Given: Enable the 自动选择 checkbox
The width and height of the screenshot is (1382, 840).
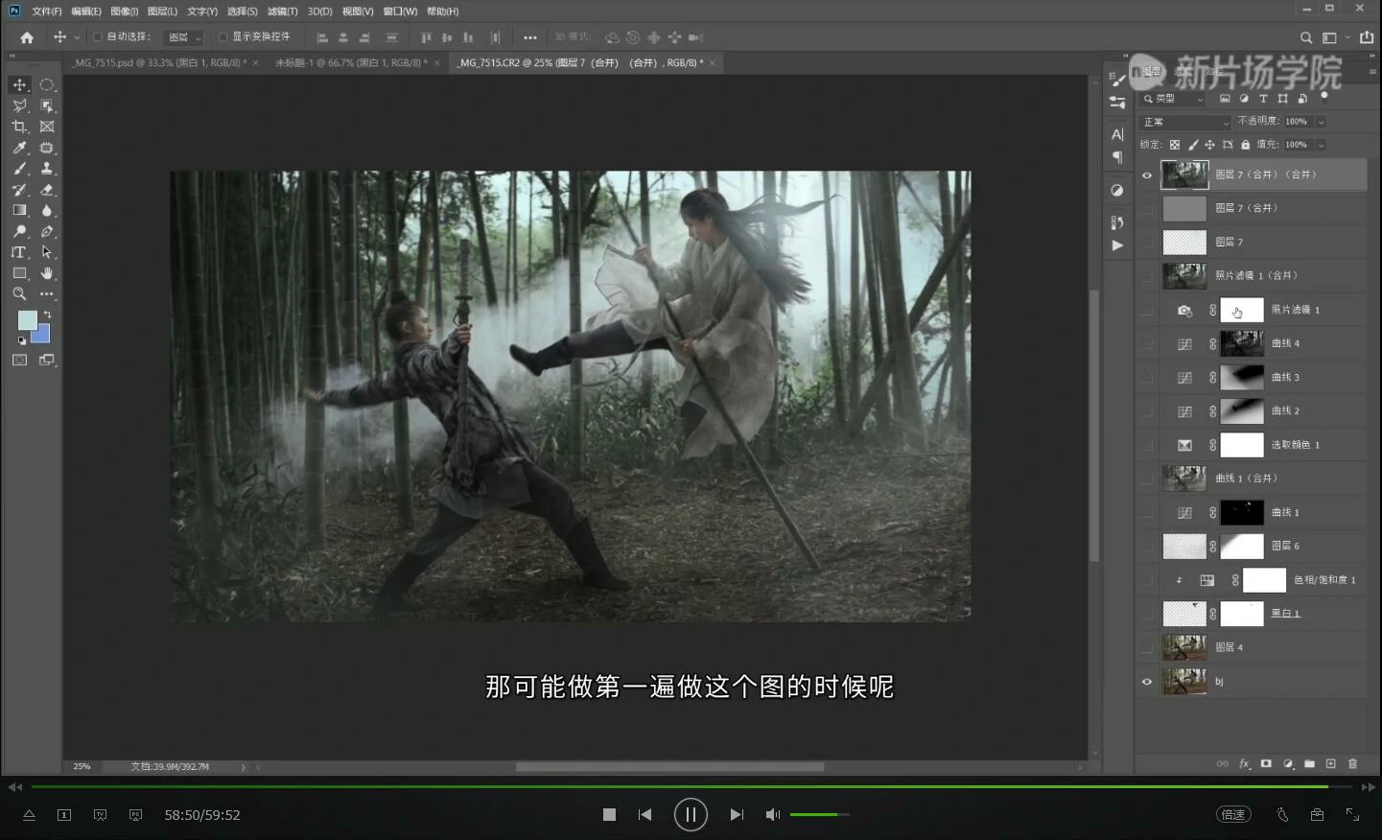Looking at the screenshot, I should 97,37.
